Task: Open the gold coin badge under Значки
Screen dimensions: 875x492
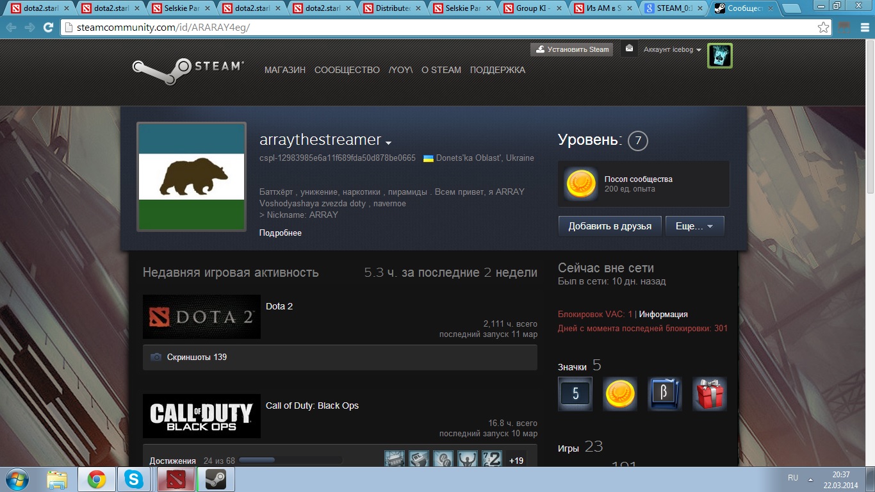Action: [620, 393]
